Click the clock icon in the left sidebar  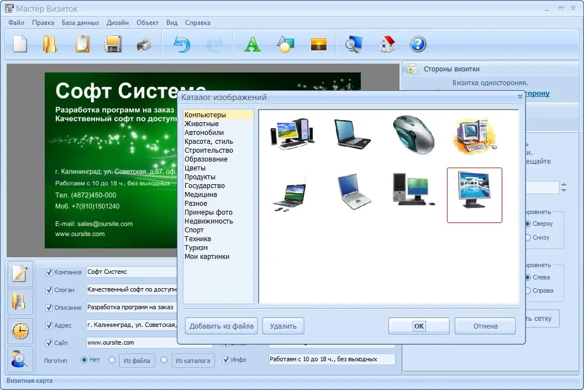point(20,330)
